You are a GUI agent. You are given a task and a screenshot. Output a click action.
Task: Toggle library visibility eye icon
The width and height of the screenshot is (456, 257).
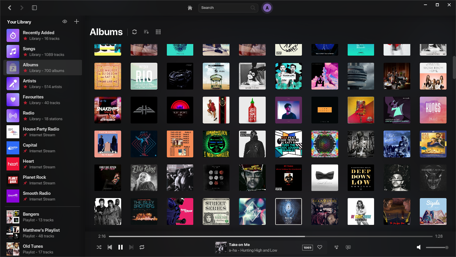click(x=65, y=21)
